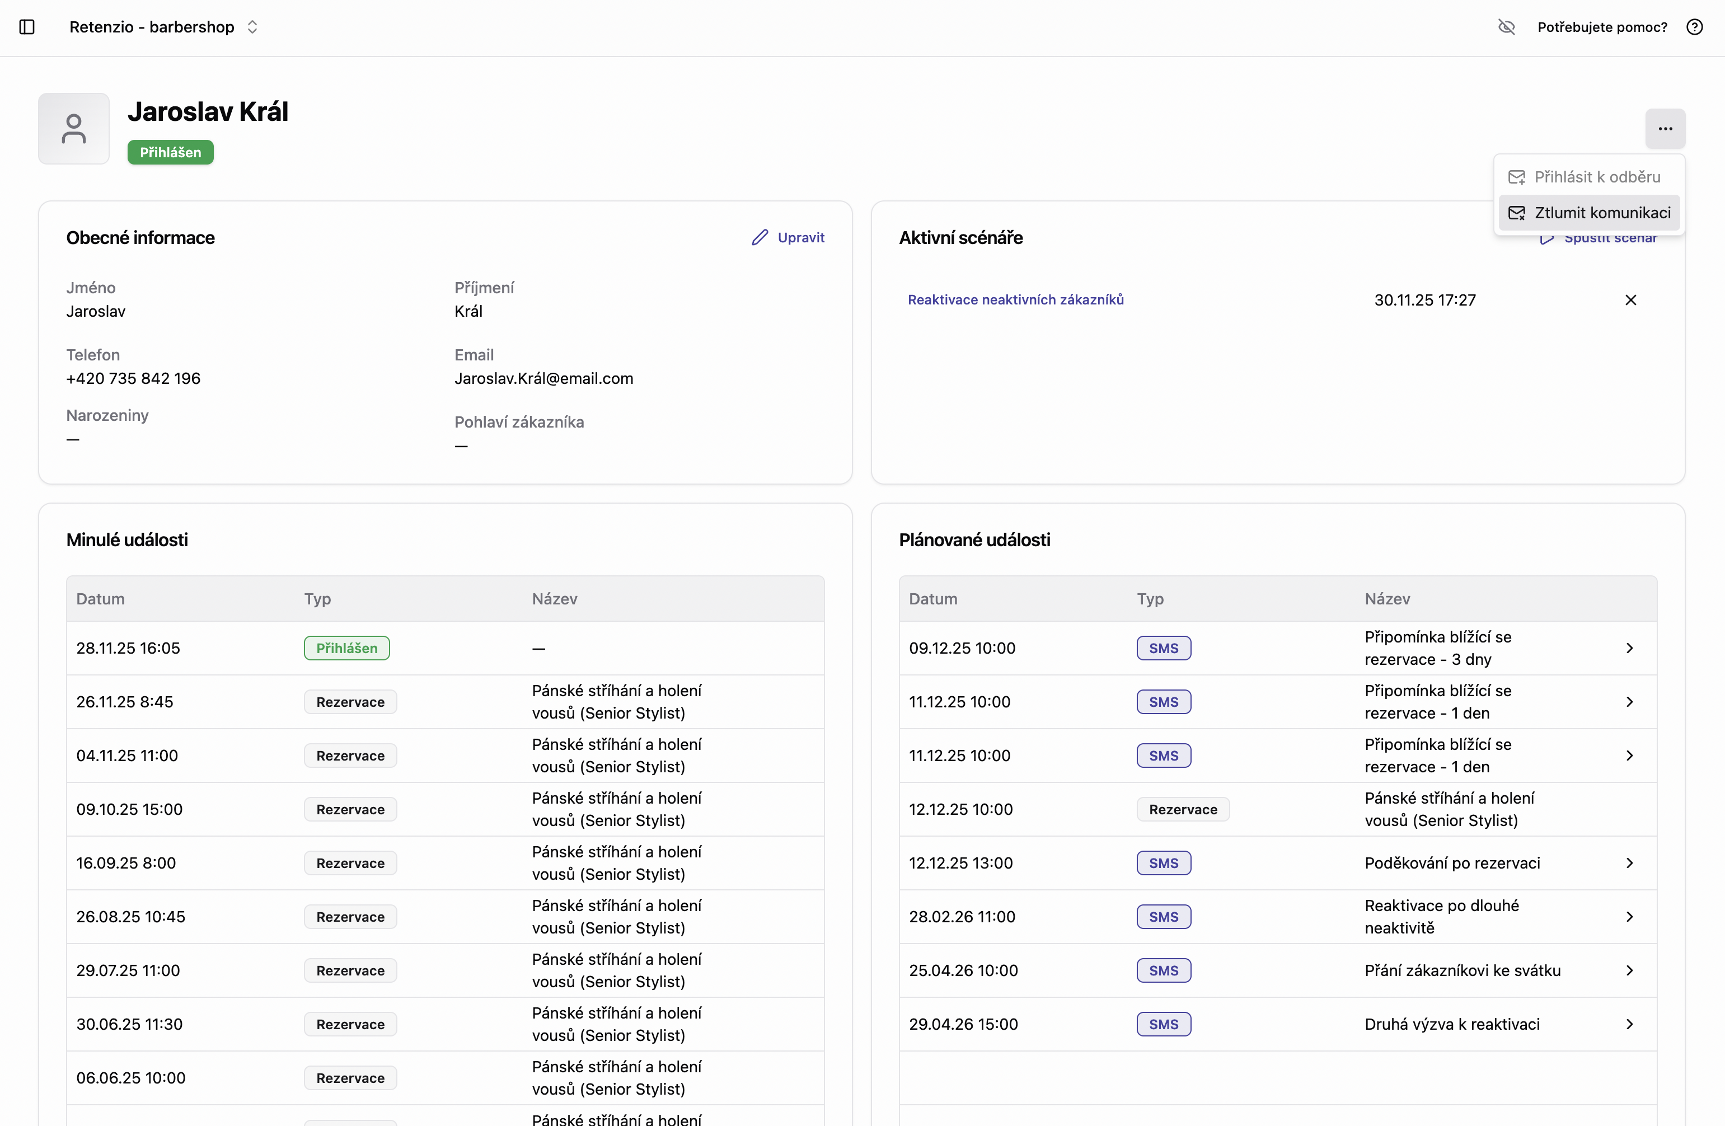Toggle the sidebar panel icon
The image size is (1725, 1126).
click(27, 27)
